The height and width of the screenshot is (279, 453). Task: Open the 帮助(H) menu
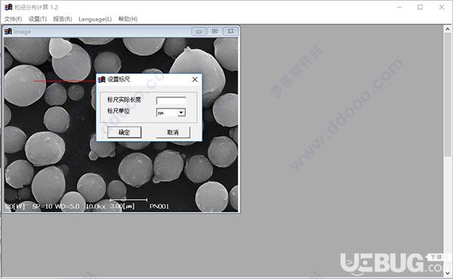coord(128,19)
